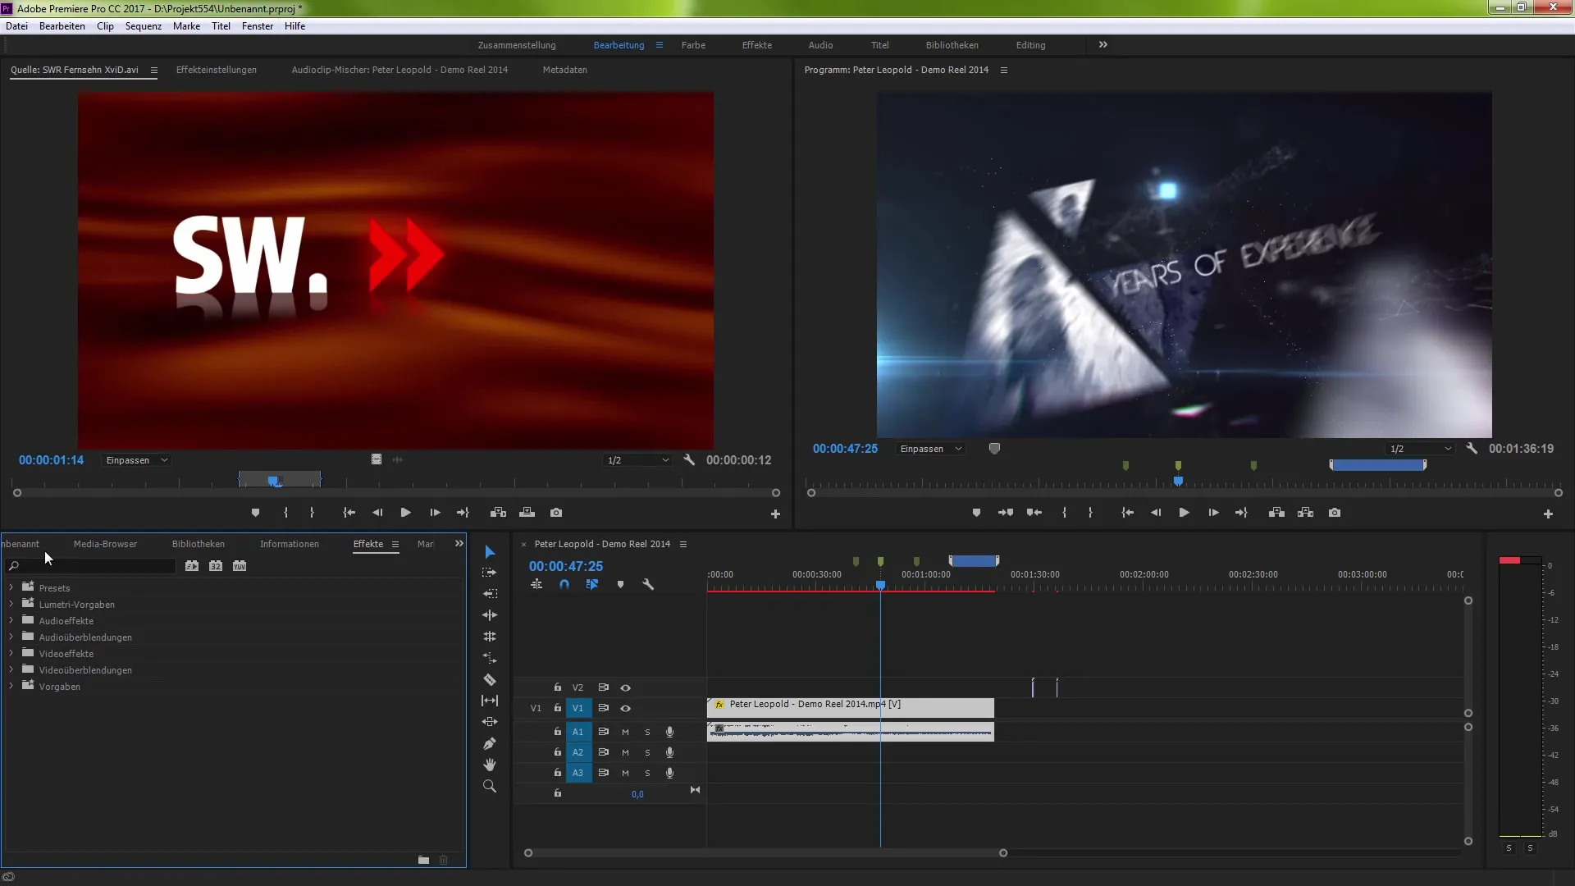Expand the Videoeffekte folder
Image resolution: width=1575 pixels, height=886 pixels.
(x=11, y=653)
